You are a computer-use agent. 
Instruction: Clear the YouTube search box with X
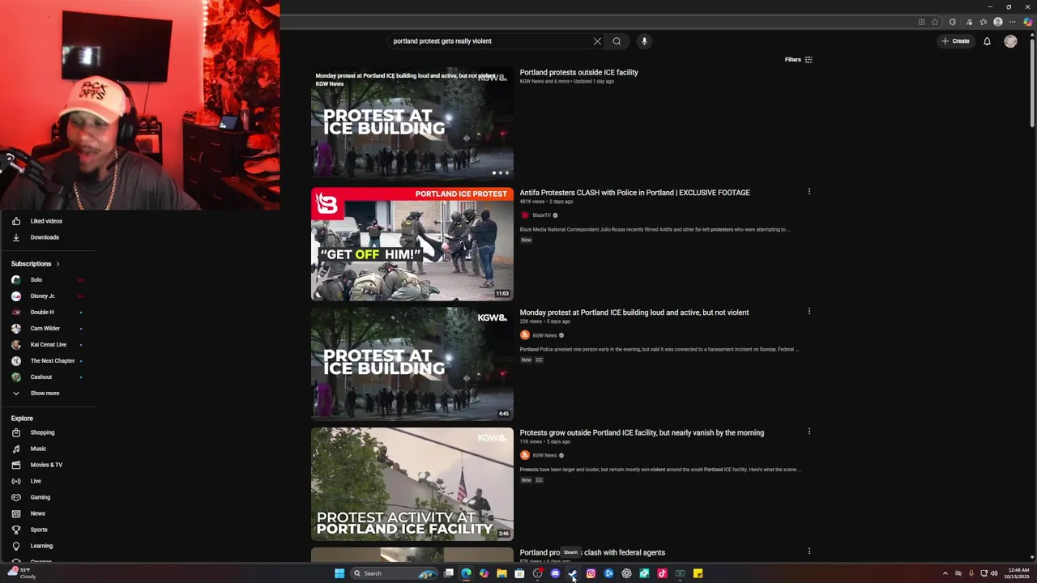click(597, 41)
